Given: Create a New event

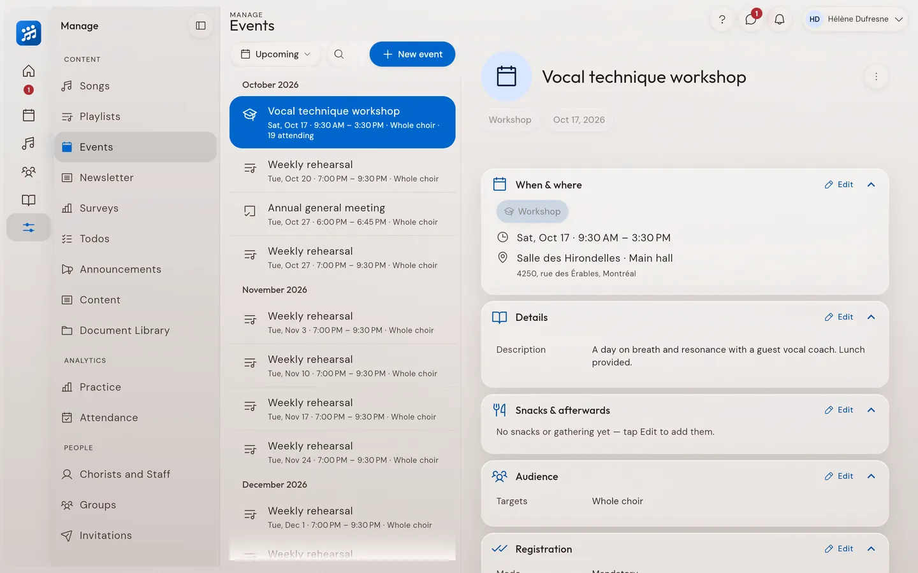Looking at the screenshot, I should (412, 54).
